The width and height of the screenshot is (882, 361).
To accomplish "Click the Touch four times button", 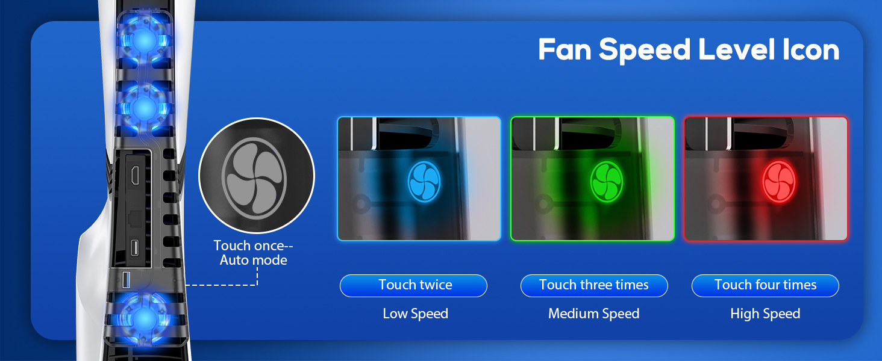I will pyautogui.click(x=765, y=285).
